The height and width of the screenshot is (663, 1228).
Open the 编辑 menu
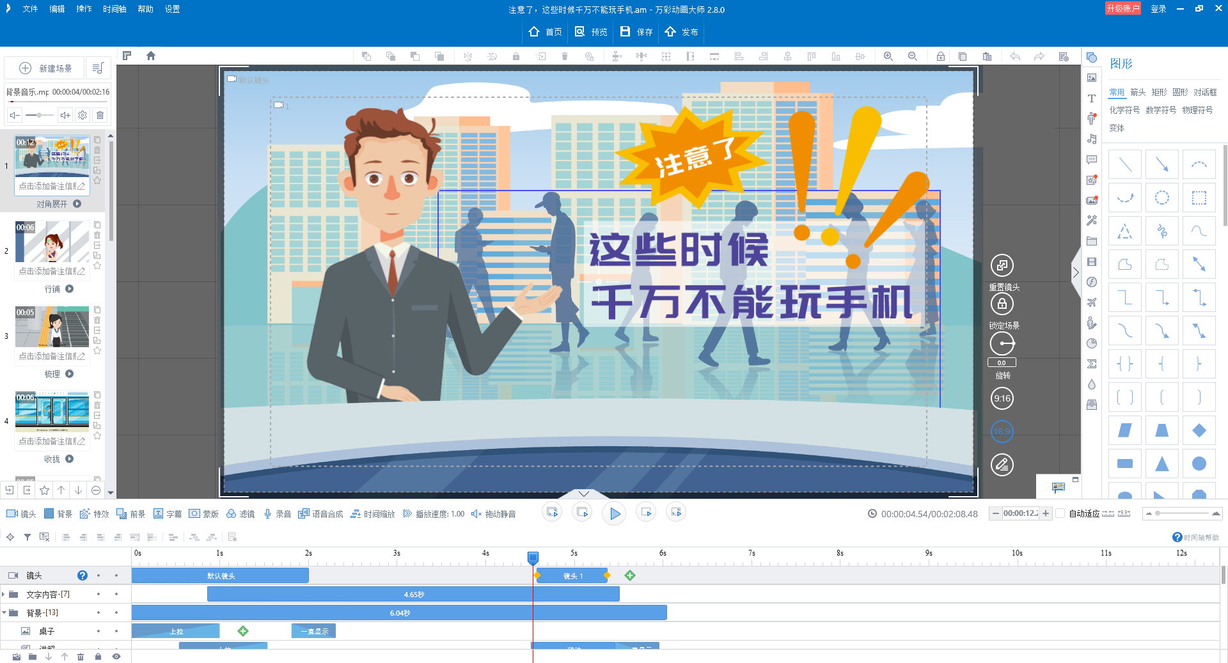tap(57, 9)
